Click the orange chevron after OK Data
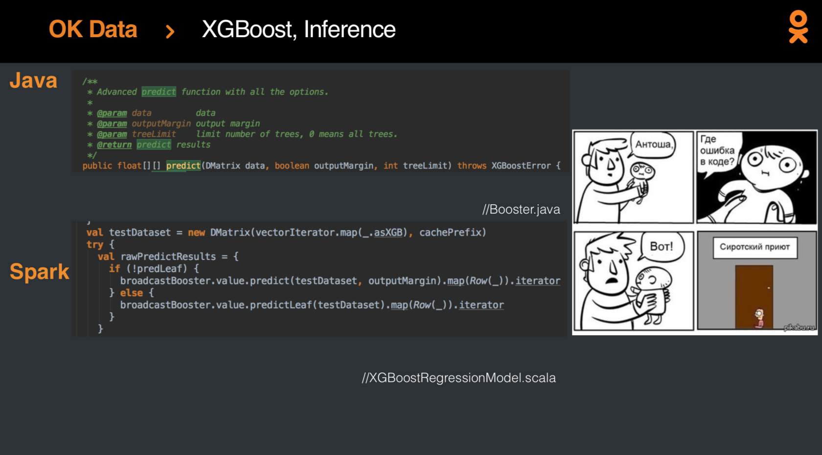Image resolution: width=822 pixels, height=455 pixels. [170, 32]
